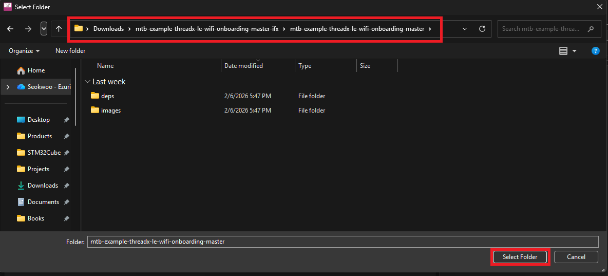Open the recent locations dropdown
608x276 pixels.
44,29
